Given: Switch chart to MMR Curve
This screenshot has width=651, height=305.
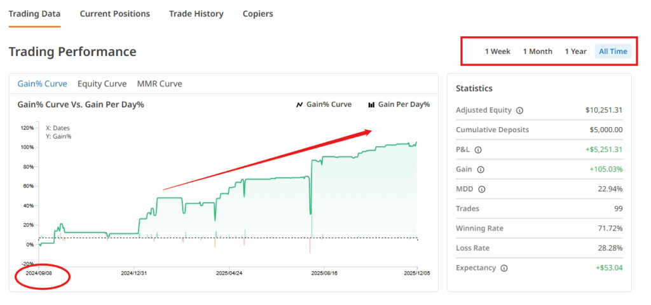Looking at the screenshot, I should coord(160,84).
